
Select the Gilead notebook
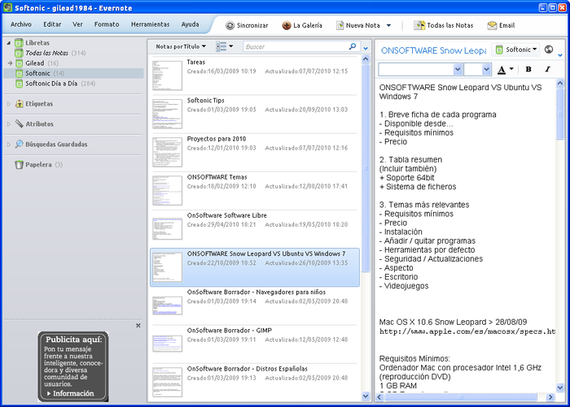37,63
